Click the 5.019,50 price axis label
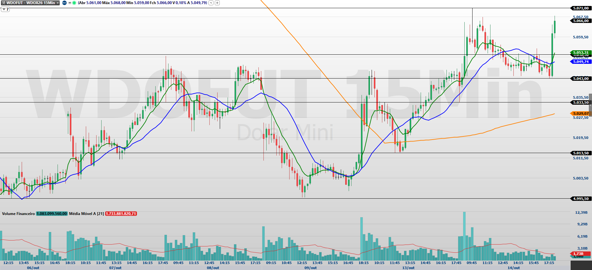This screenshot has height=270, width=592. pyautogui.click(x=581, y=138)
